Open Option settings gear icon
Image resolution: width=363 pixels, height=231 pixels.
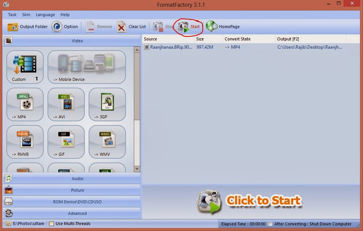pos(56,27)
